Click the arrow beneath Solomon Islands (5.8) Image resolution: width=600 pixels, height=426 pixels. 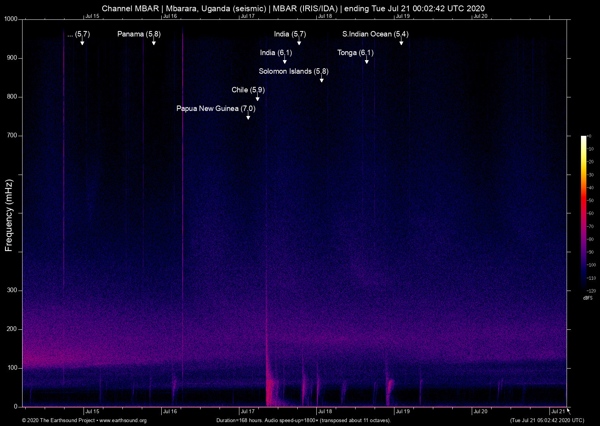(321, 79)
